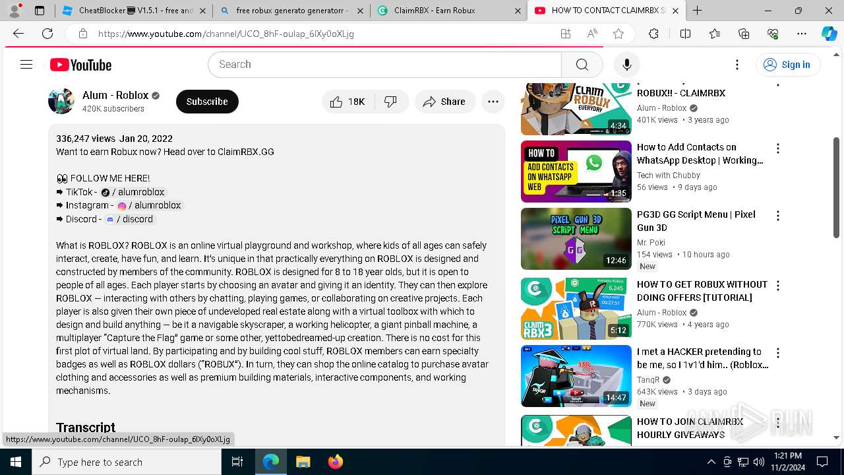Open Alum - Roblox channel name link
The height and width of the screenshot is (475, 844).
click(115, 95)
